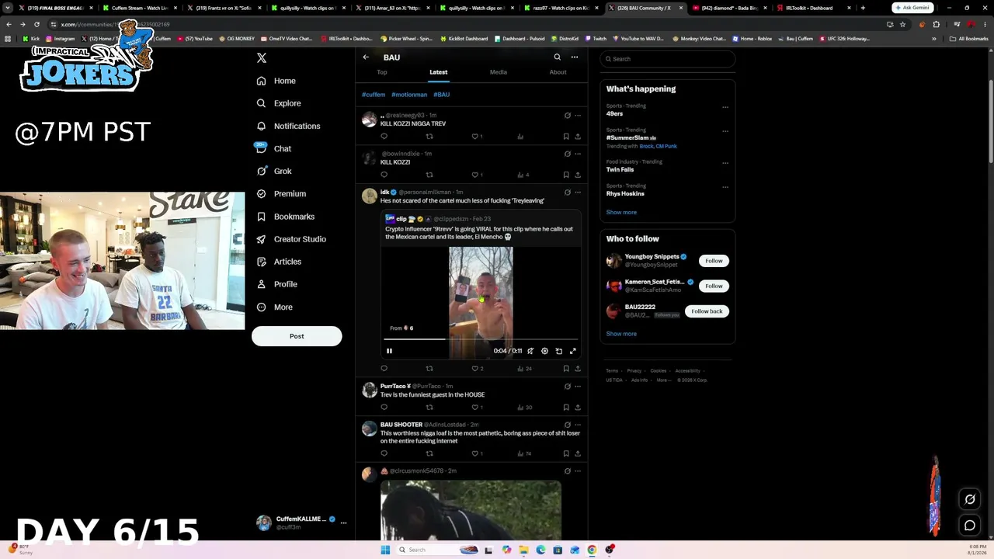Open Profile in the X sidebar
Viewport: 994px width, 559px height.
[x=277, y=284]
